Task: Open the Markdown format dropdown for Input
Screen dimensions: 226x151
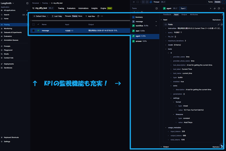Action: point(217,20)
